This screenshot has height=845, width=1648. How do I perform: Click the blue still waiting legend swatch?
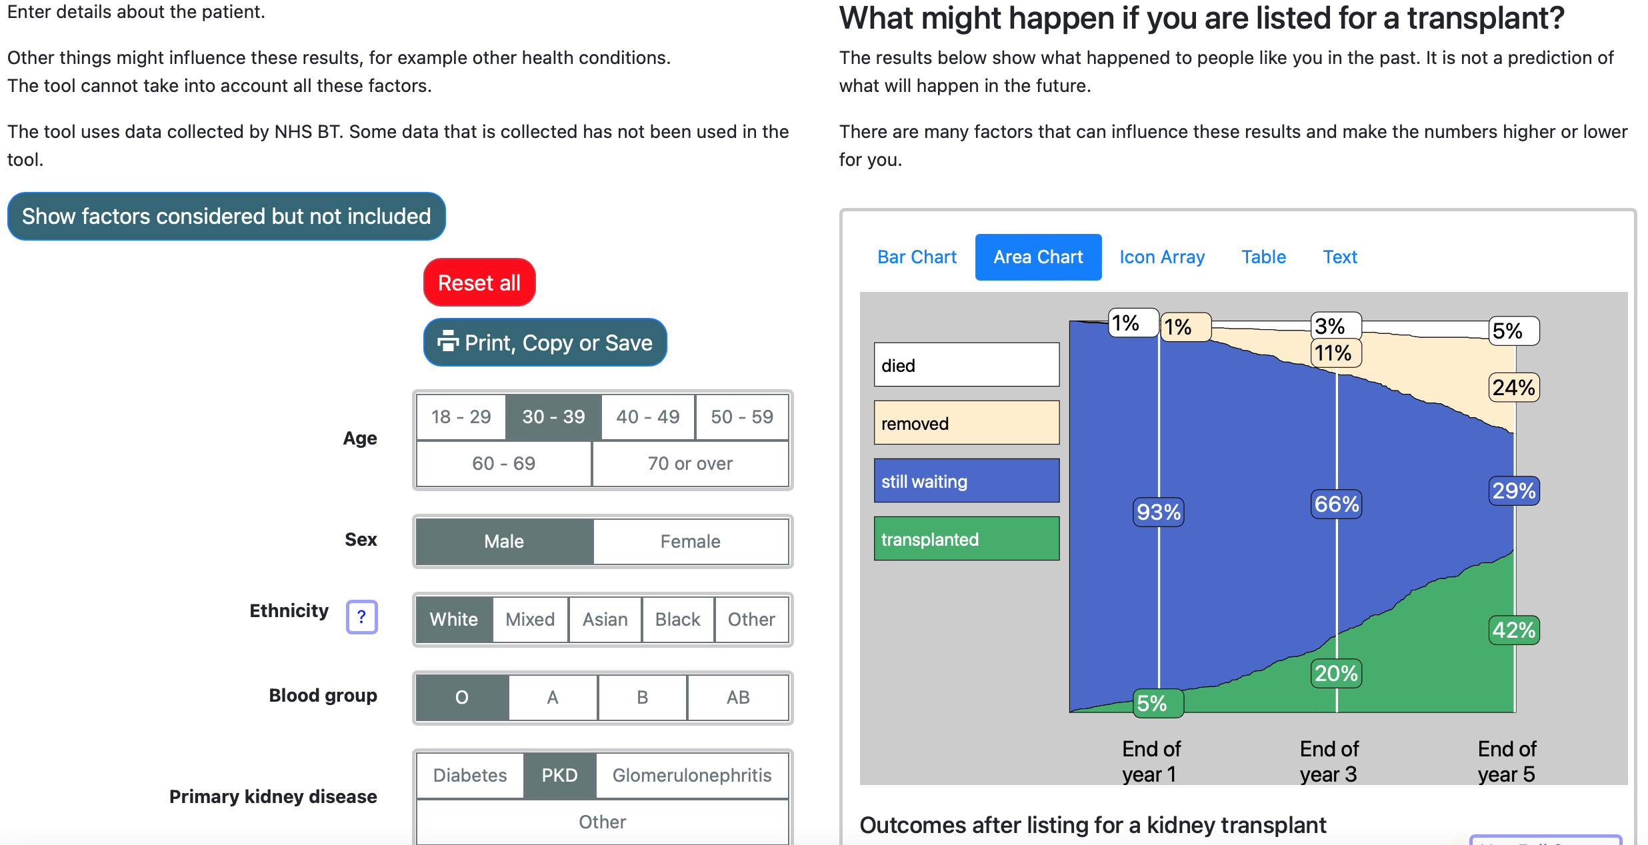pos(966,481)
